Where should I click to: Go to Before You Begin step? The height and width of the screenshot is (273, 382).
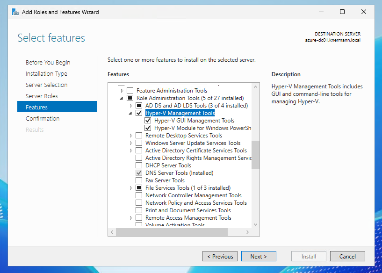(48, 63)
